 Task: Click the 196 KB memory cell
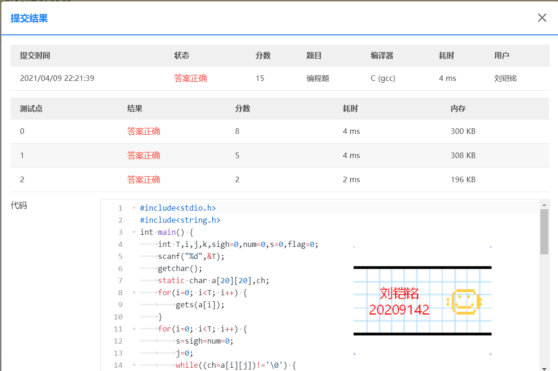463,180
